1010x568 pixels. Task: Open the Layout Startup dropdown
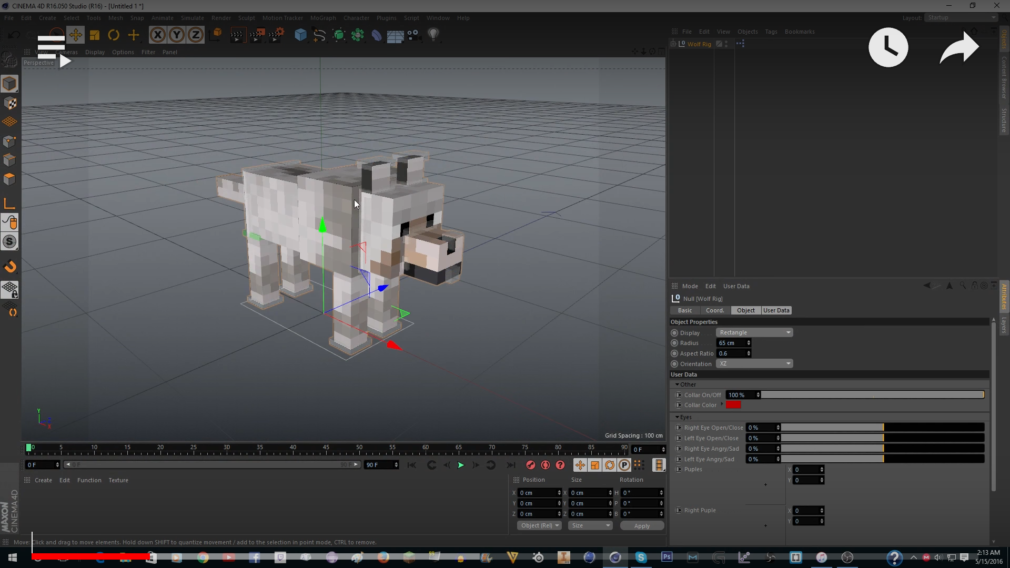click(962, 17)
